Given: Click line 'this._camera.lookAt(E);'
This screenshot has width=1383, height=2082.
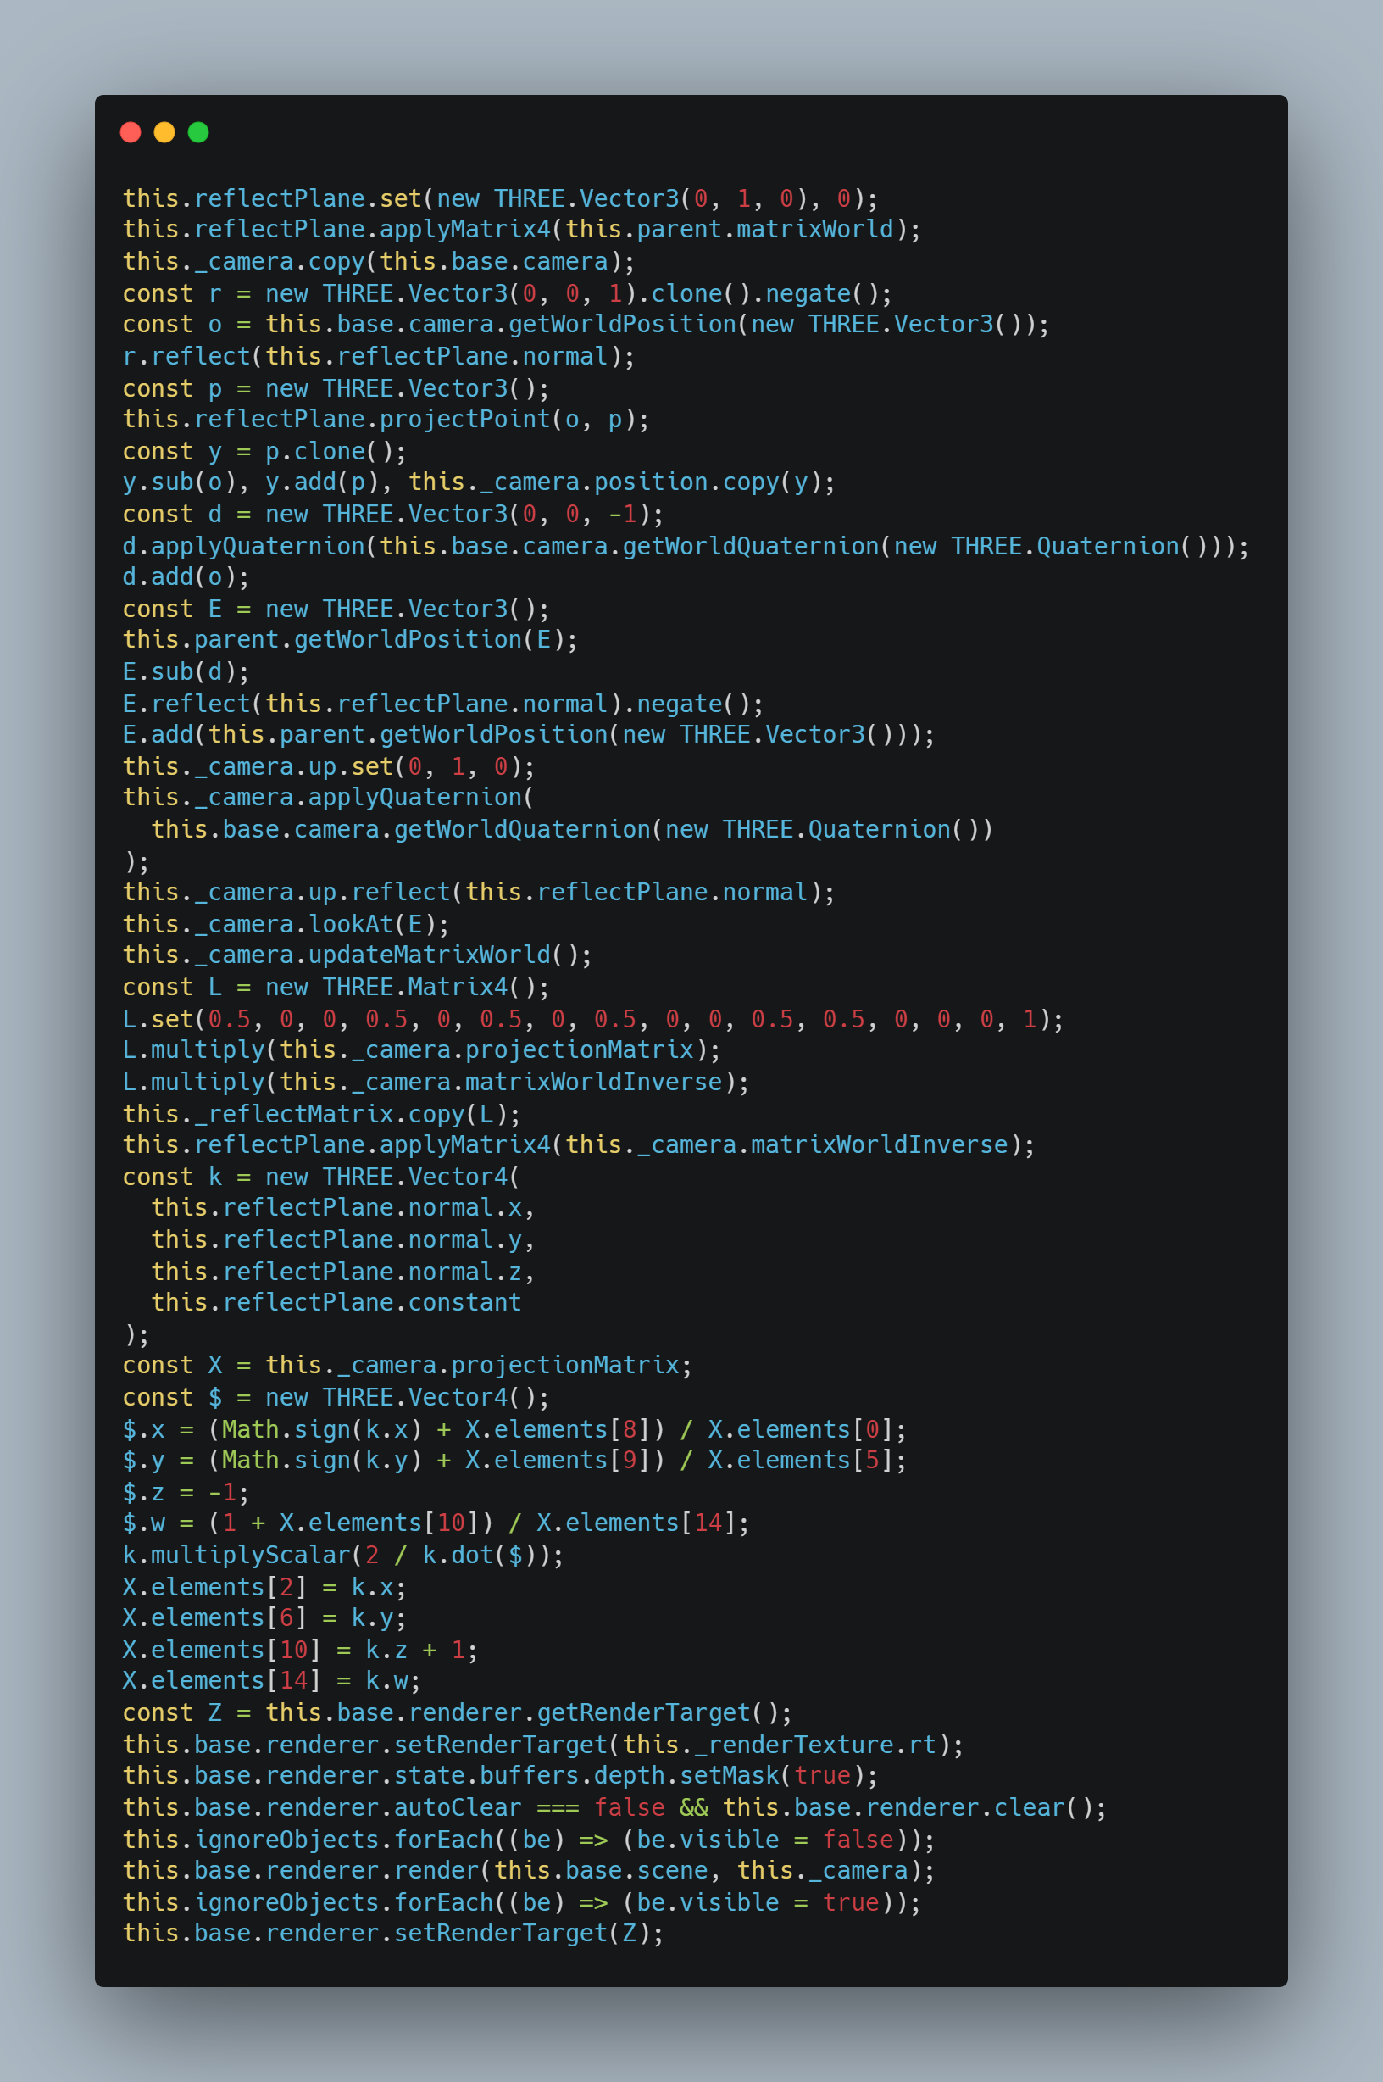Looking at the screenshot, I should 286,925.
